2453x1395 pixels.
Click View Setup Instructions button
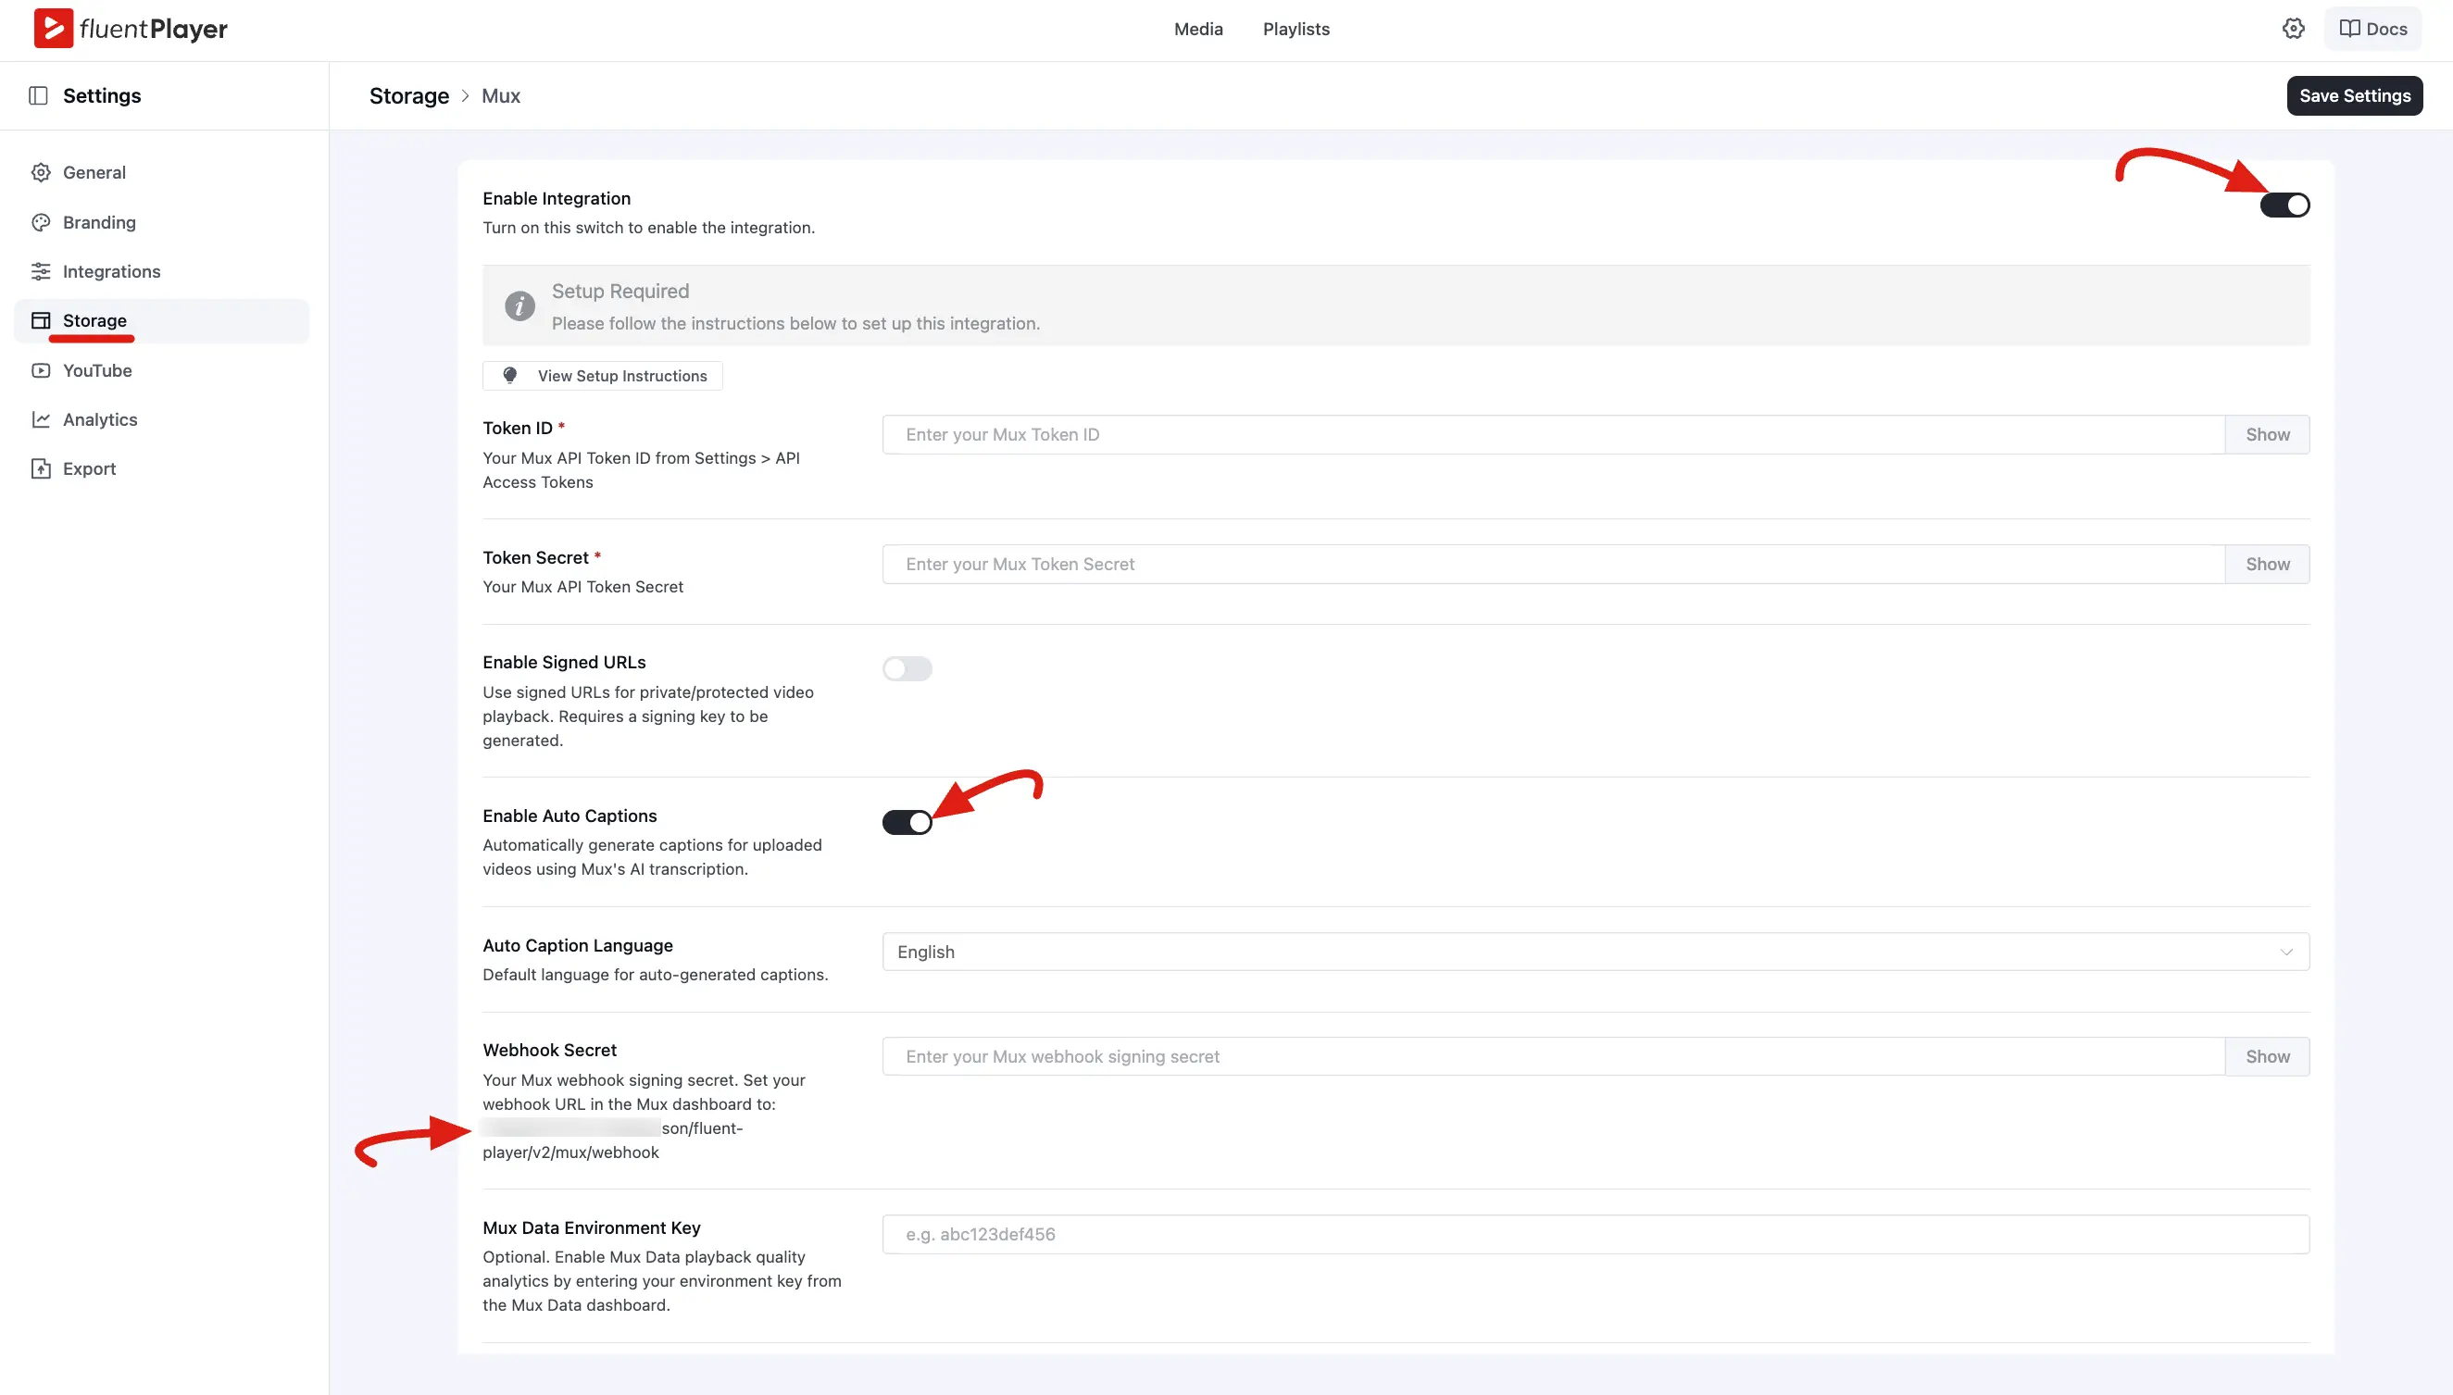pos(603,376)
